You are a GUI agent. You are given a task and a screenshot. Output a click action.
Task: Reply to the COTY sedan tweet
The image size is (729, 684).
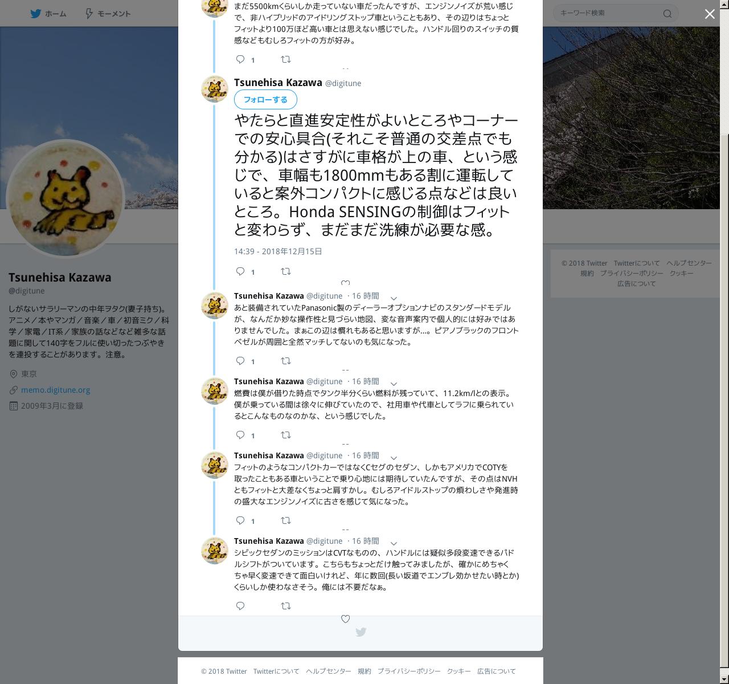pyautogui.click(x=240, y=520)
